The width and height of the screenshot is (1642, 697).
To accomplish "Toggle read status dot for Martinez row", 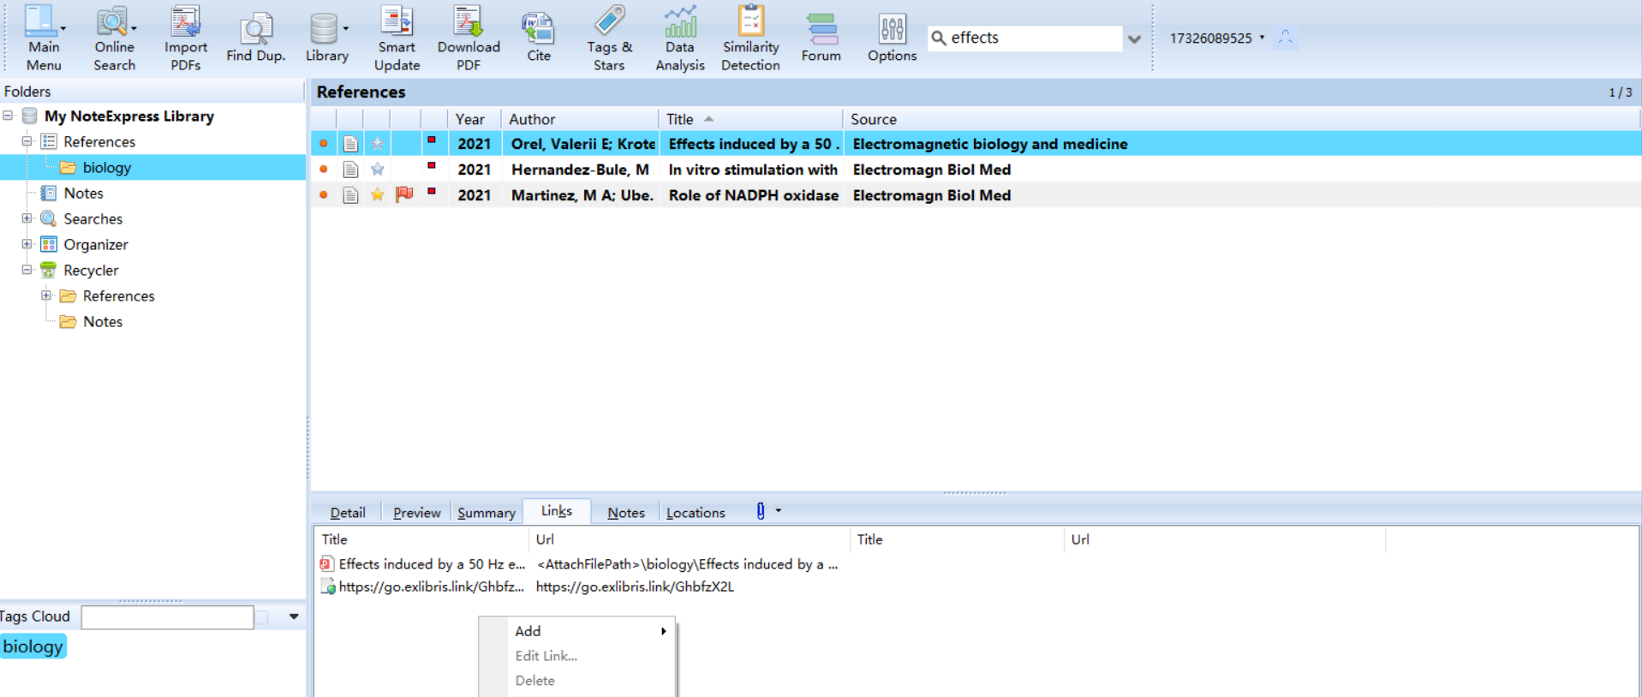I will [x=323, y=195].
